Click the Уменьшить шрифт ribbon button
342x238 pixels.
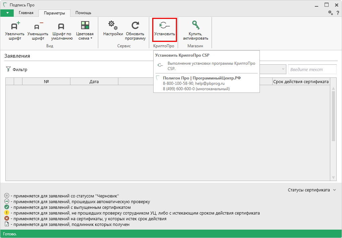(38, 30)
